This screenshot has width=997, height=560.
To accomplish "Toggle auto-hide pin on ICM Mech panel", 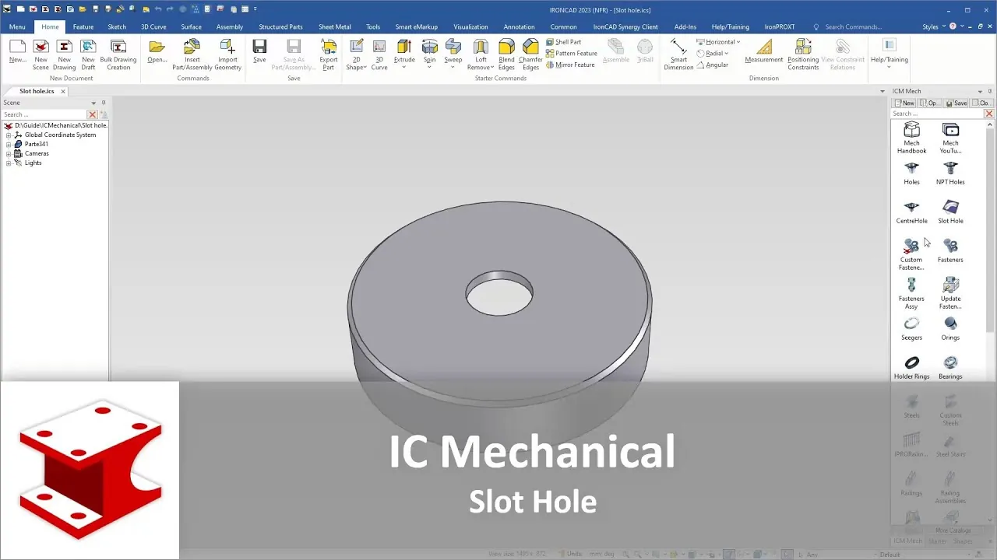I will point(990,91).
